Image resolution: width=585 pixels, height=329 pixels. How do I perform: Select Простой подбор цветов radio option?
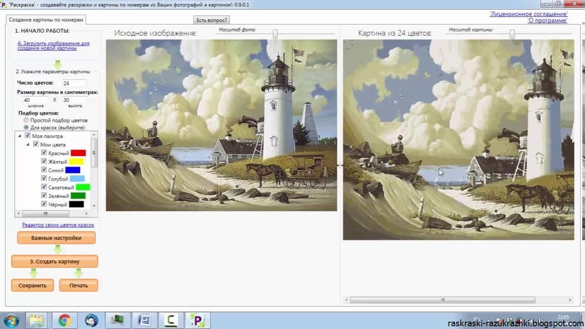[26, 120]
